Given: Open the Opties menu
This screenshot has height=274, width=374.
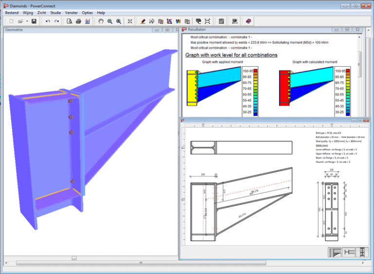Looking at the screenshot, I should point(87,13).
